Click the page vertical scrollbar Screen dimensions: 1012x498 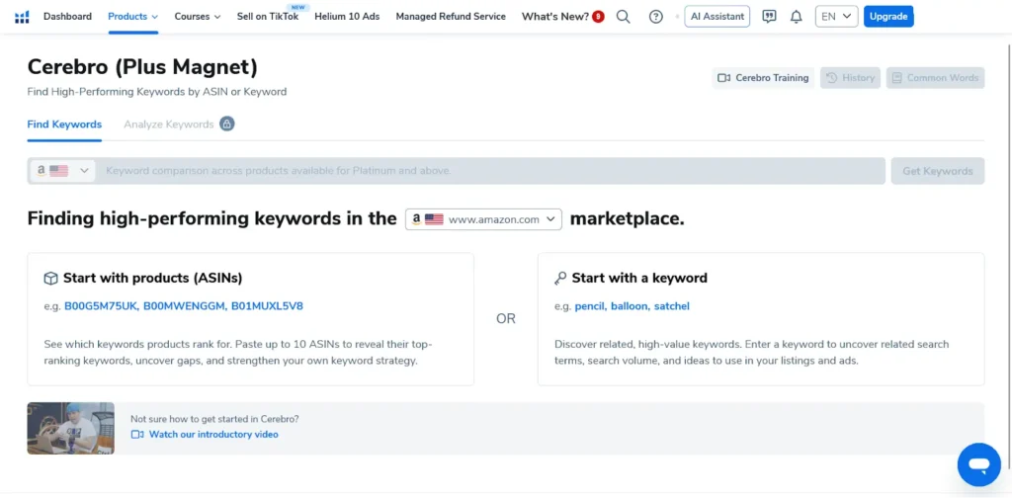point(1008,258)
